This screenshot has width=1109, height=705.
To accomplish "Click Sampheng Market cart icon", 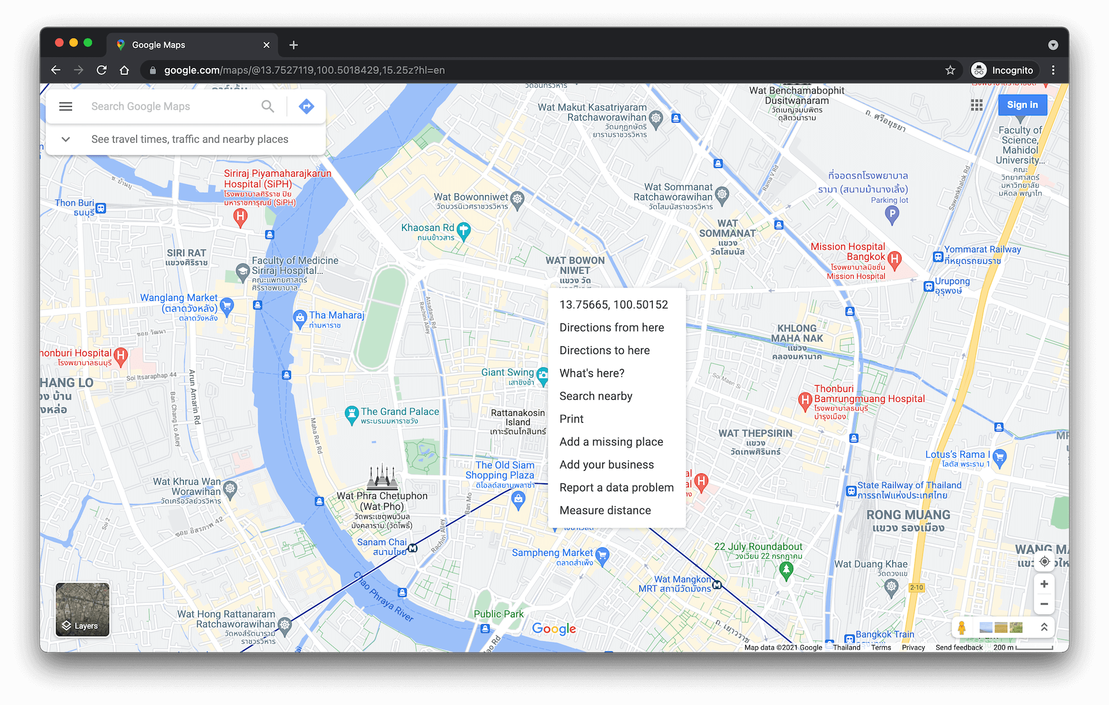I will pyautogui.click(x=602, y=556).
